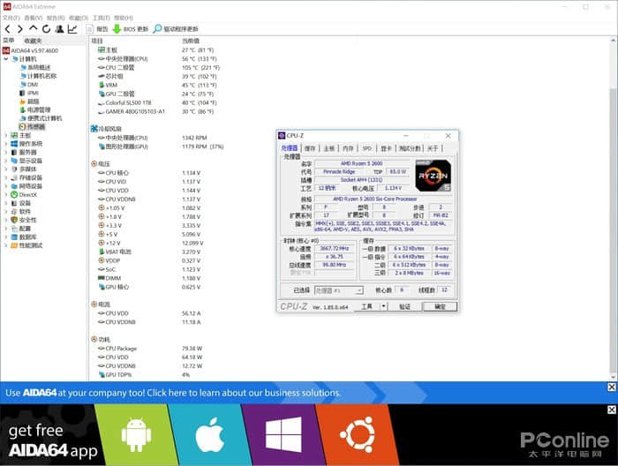Go back with the left arrow toolbar icon
This screenshot has width=618, height=466.
click(x=7, y=29)
